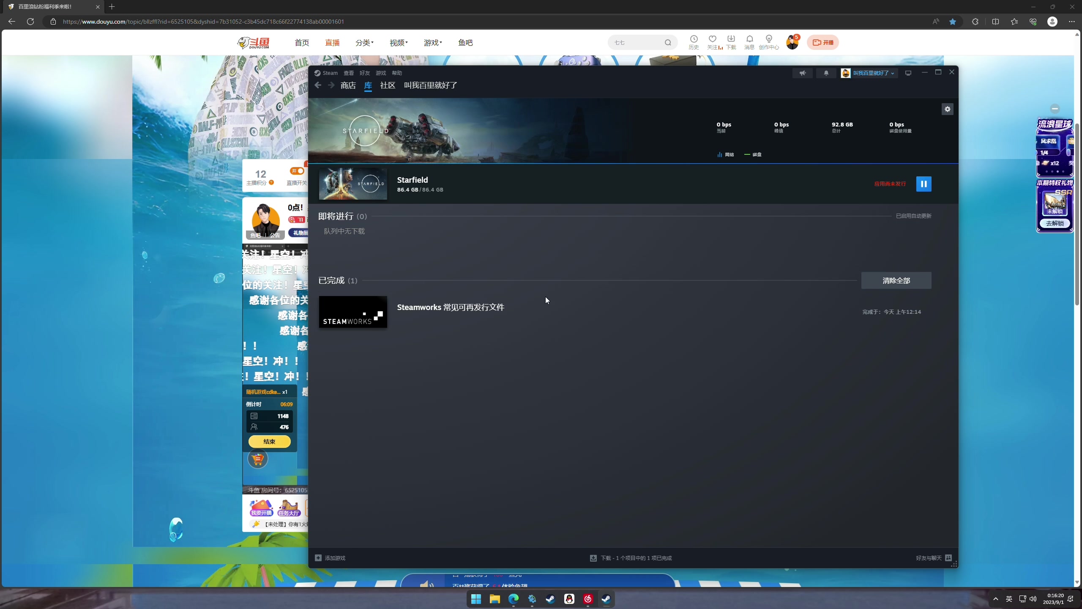1082x609 pixels.
Task: Open the Steam menu
Action: click(x=326, y=73)
